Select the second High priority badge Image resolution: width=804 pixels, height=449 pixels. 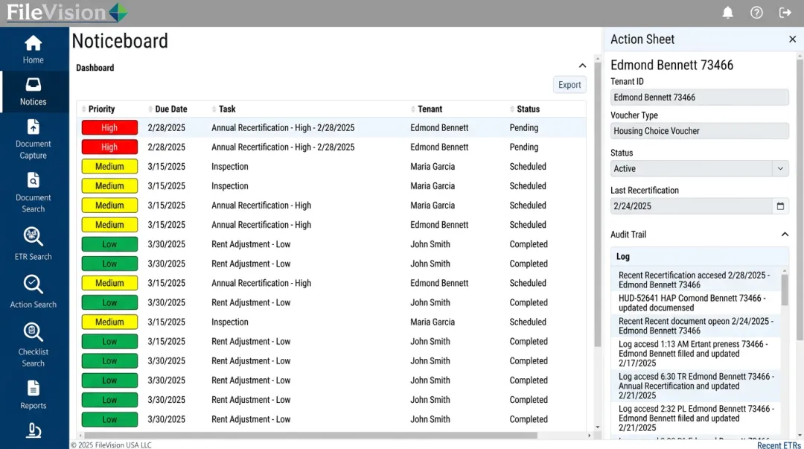coord(109,147)
